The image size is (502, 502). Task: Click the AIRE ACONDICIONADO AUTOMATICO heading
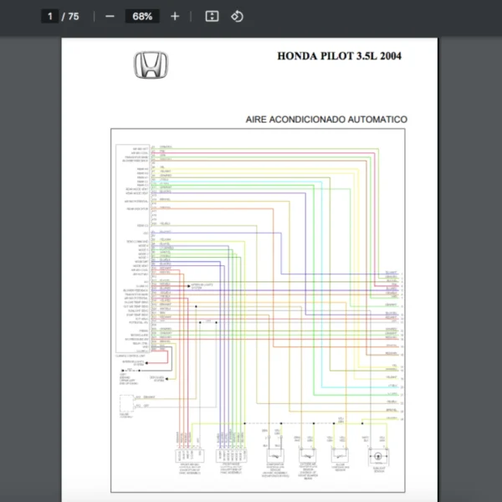tap(326, 120)
